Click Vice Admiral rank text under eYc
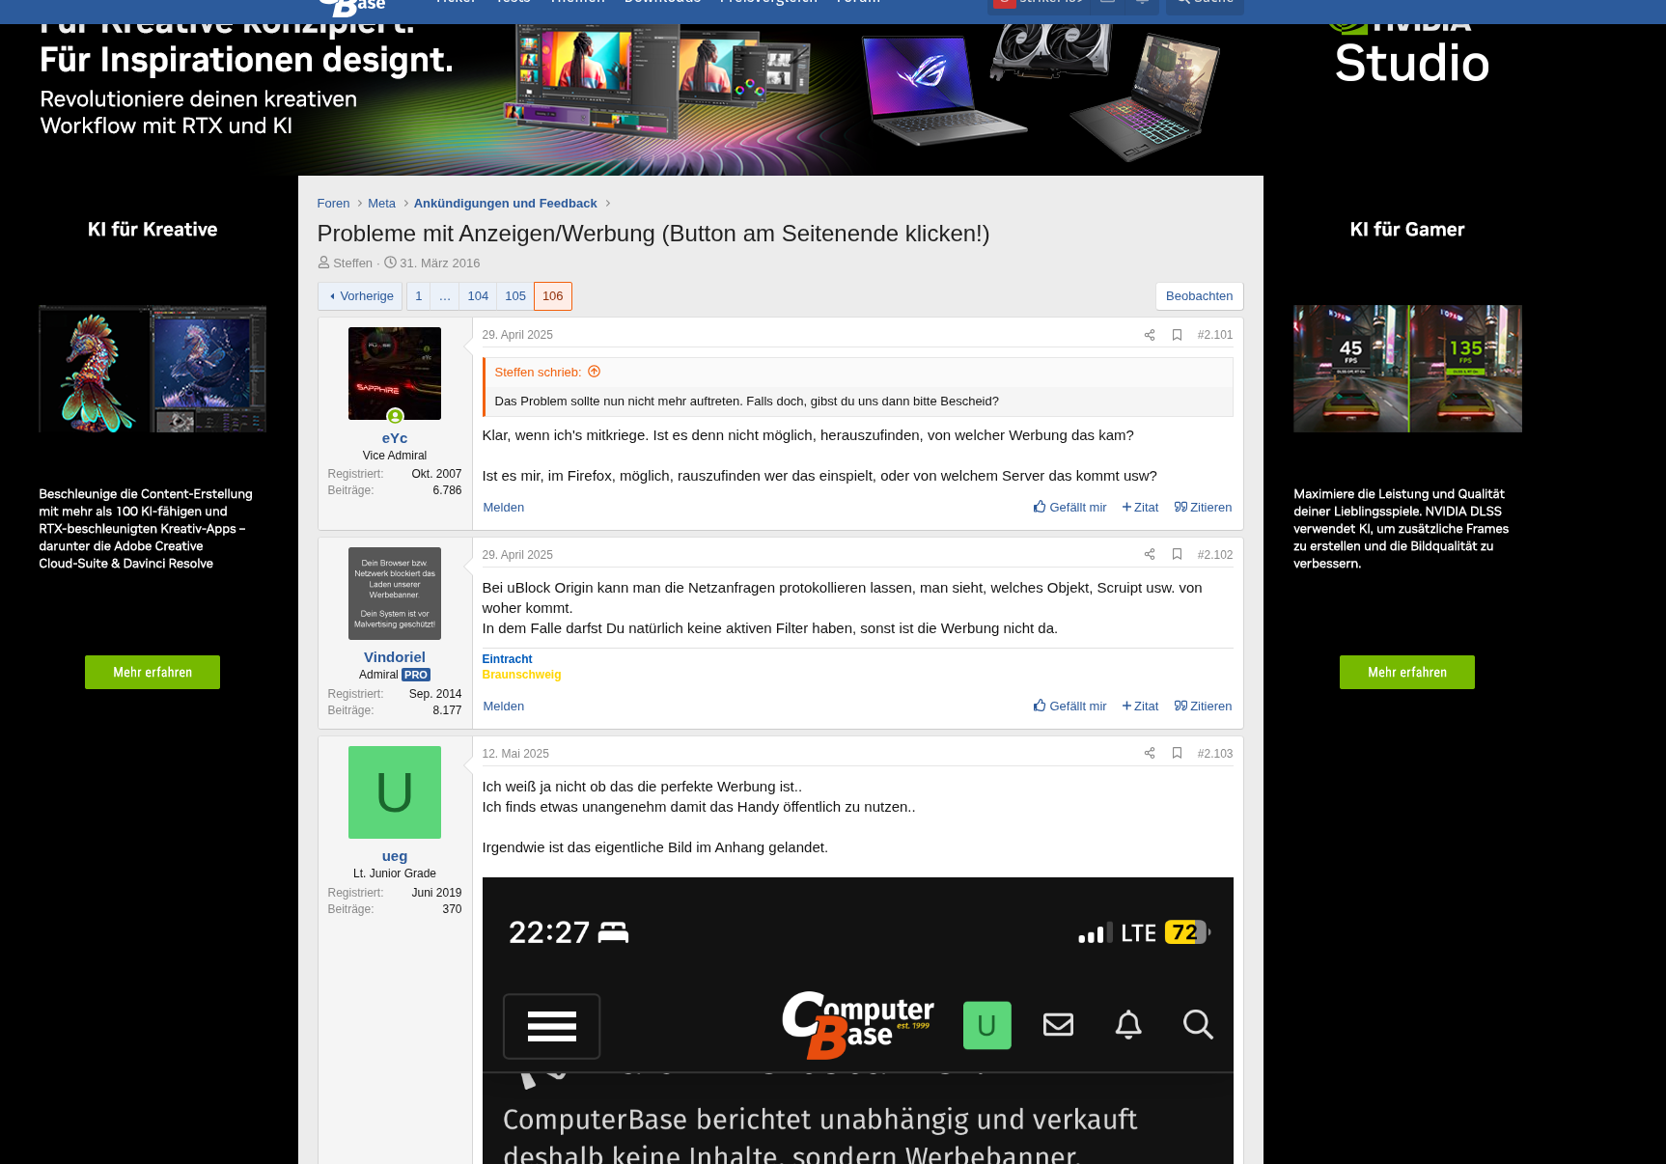This screenshot has width=1666, height=1164. [395, 456]
